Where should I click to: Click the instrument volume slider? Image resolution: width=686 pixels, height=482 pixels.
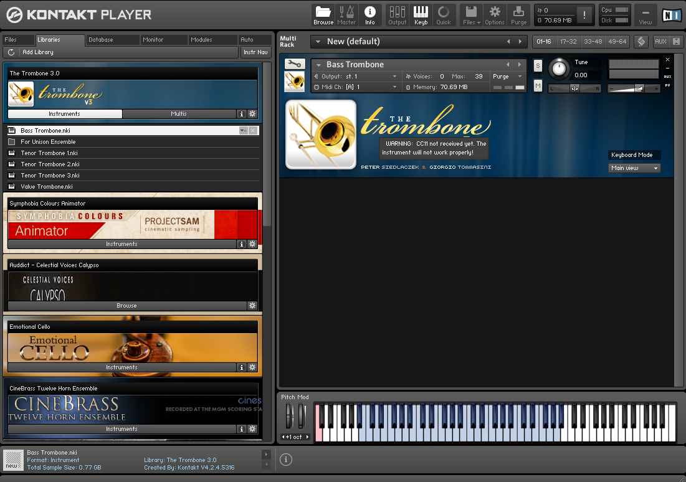pos(634,89)
